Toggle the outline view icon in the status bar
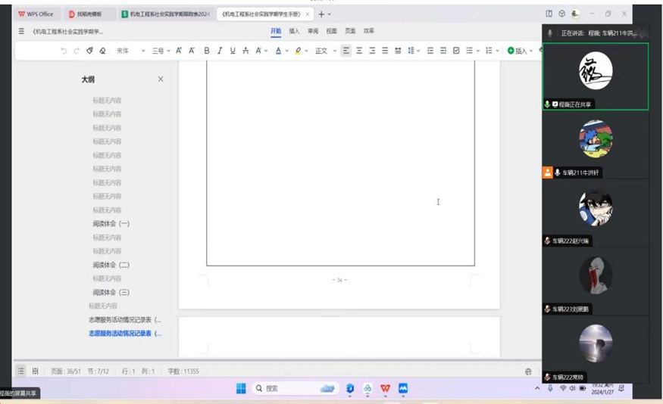663x404 pixels. pyautogui.click(x=21, y=371)
